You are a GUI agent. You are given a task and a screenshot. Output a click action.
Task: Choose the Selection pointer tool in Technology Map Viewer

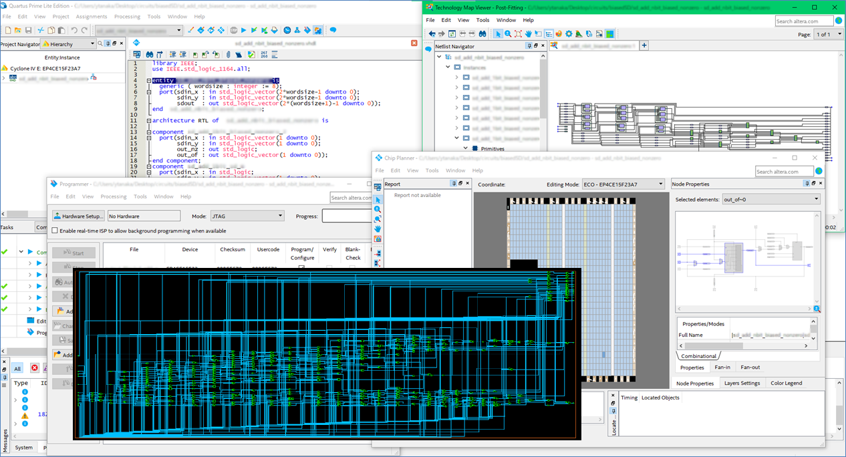[498, 34]
